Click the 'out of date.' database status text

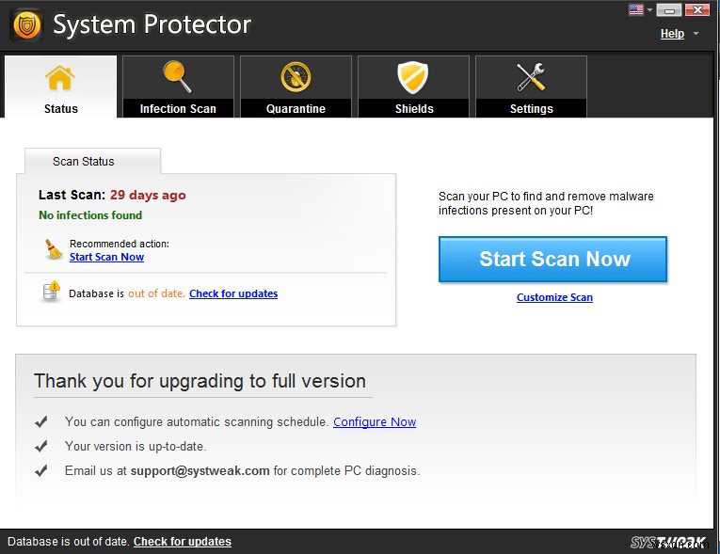156,293
